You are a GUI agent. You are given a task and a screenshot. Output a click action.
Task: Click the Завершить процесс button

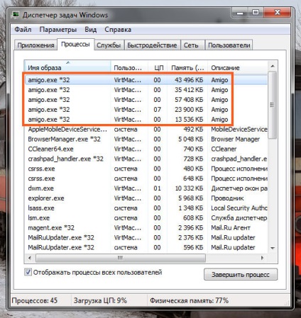pyautogui.click(x=241, y=274)
